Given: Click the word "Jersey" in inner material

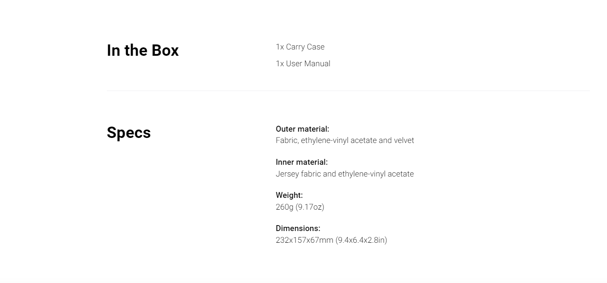Looking at the screenshot, I should point(287,174).
